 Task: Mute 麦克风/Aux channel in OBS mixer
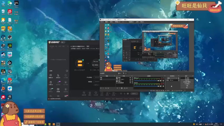coord(160,81)
